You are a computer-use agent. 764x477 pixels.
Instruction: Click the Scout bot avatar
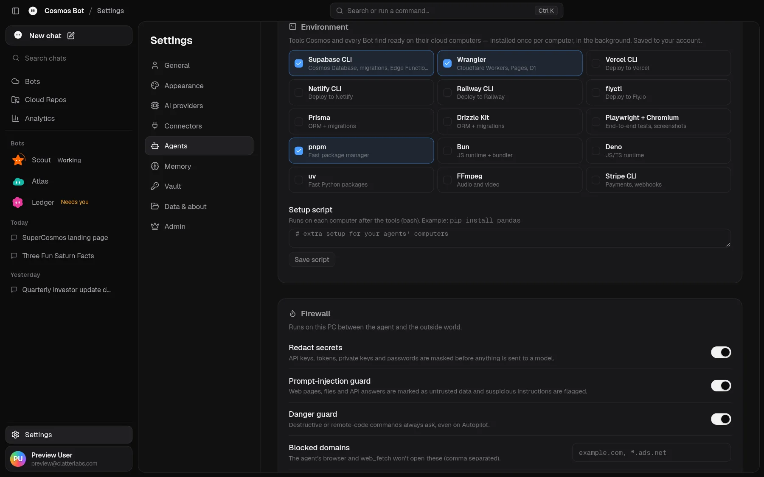18,160
